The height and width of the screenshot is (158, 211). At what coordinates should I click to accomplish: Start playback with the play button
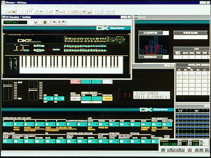(x=180, y=149)
